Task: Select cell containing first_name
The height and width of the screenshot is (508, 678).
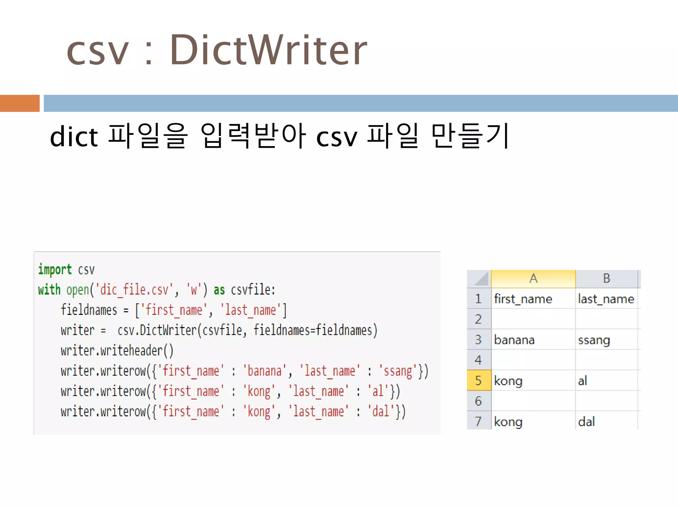Action: tap(523, 299)
